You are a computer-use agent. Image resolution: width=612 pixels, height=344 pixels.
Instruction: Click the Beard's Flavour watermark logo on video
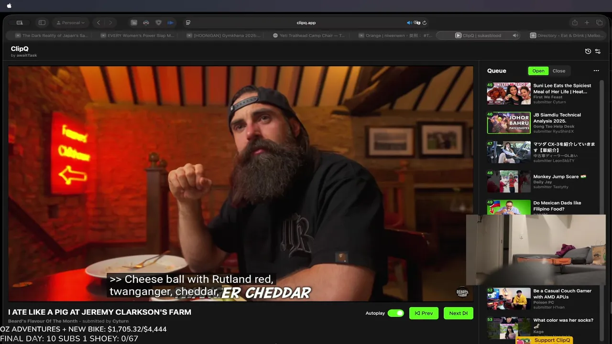462,292
